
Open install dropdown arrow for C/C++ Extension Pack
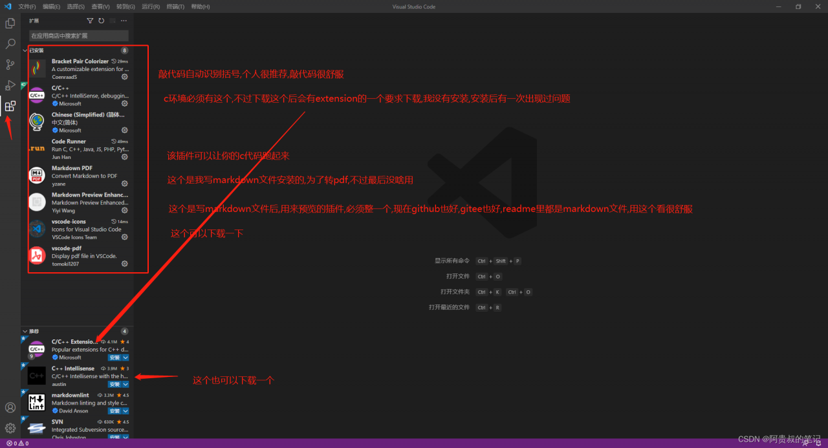click(125, 357)
